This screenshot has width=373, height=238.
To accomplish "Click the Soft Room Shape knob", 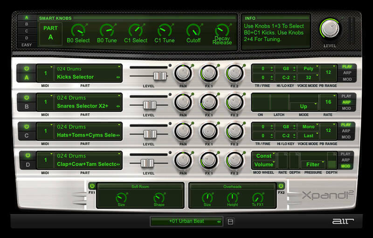I will tap(159, 197).
